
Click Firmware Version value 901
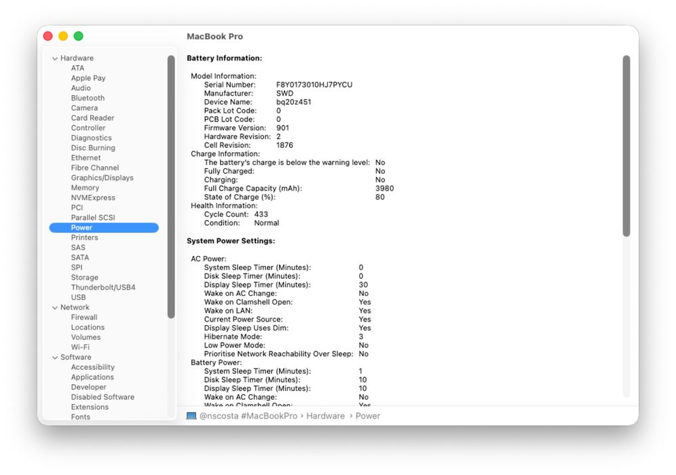click(x=283, y=128)
